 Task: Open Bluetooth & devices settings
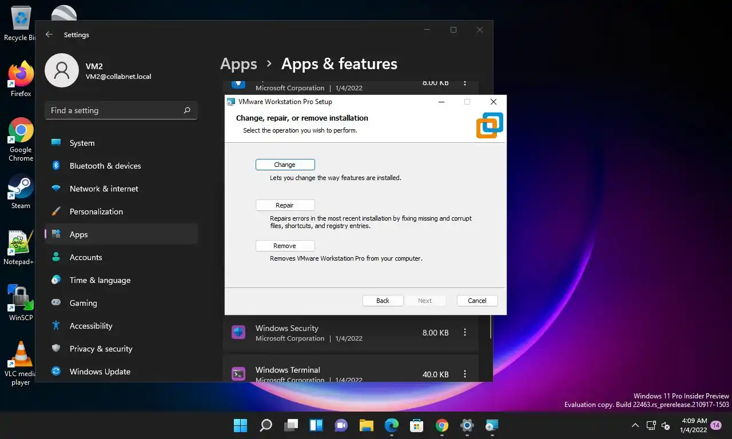(x=121, y=166)
